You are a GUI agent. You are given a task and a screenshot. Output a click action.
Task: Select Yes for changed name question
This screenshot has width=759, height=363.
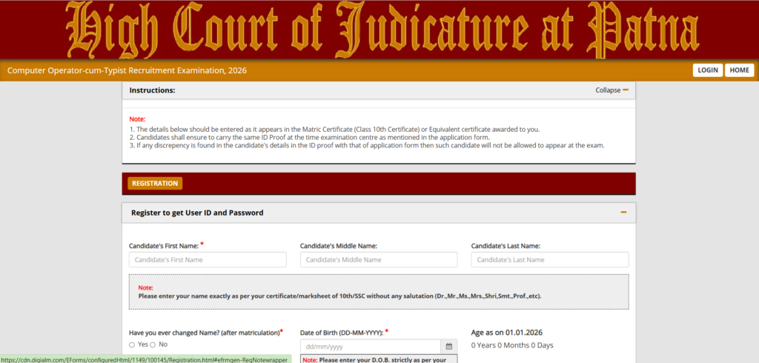[x=132, y=344]
